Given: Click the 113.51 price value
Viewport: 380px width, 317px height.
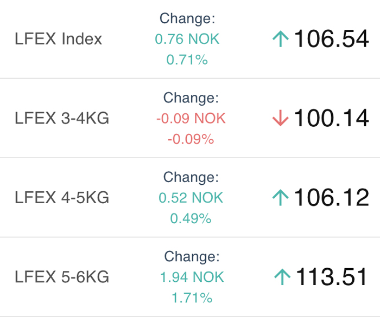Looking at the screenshot, I should [332, 277].
